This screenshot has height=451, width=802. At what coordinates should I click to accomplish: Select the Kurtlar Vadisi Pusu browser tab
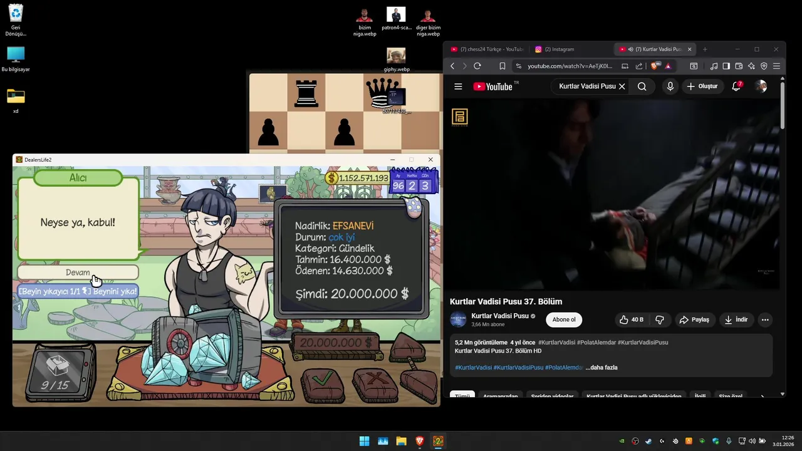[x=654, y=49]
